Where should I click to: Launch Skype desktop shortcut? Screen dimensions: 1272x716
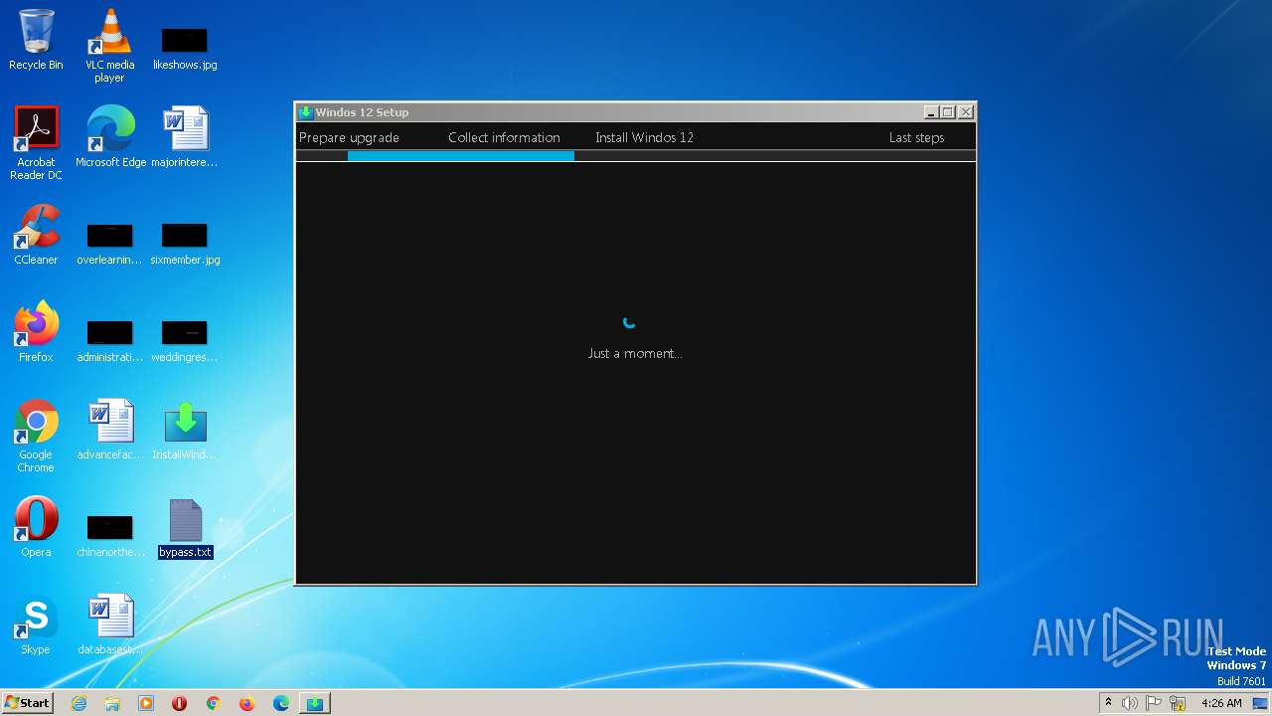tap(36, 625)
